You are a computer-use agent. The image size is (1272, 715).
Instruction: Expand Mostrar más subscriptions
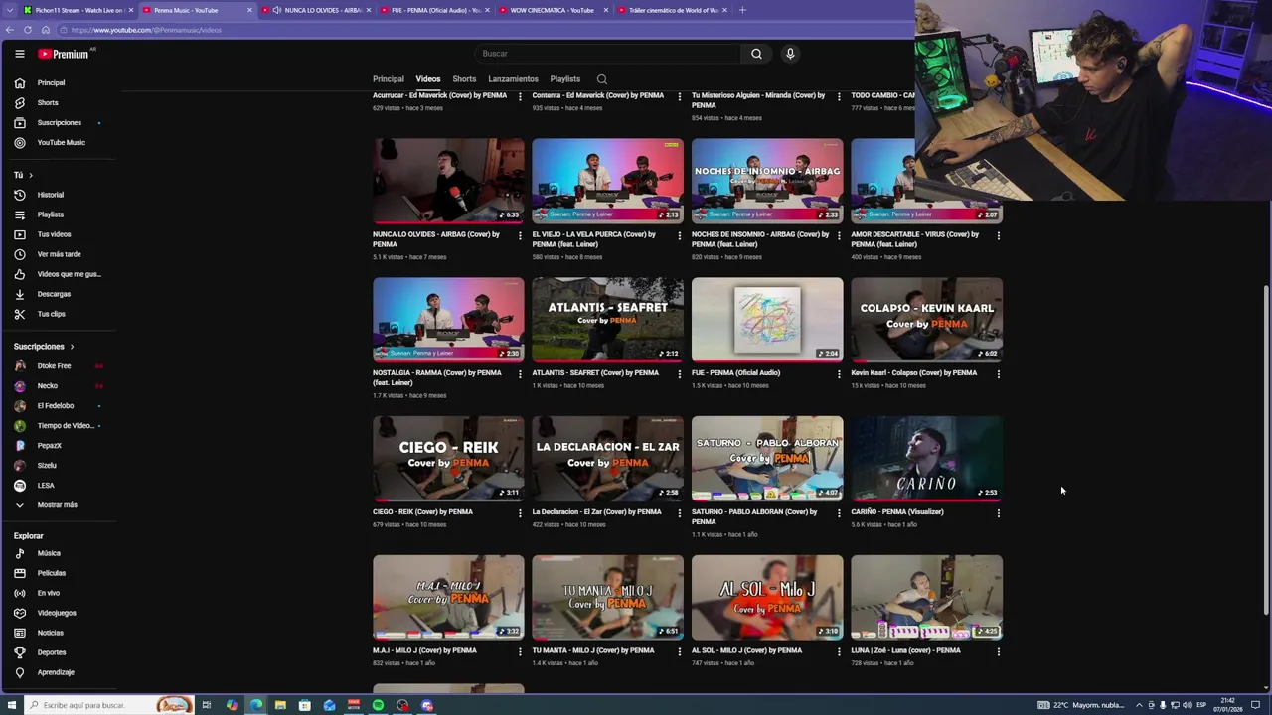[x=58, y=504]
